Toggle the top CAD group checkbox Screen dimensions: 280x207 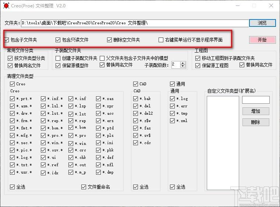tap(135, 84)
